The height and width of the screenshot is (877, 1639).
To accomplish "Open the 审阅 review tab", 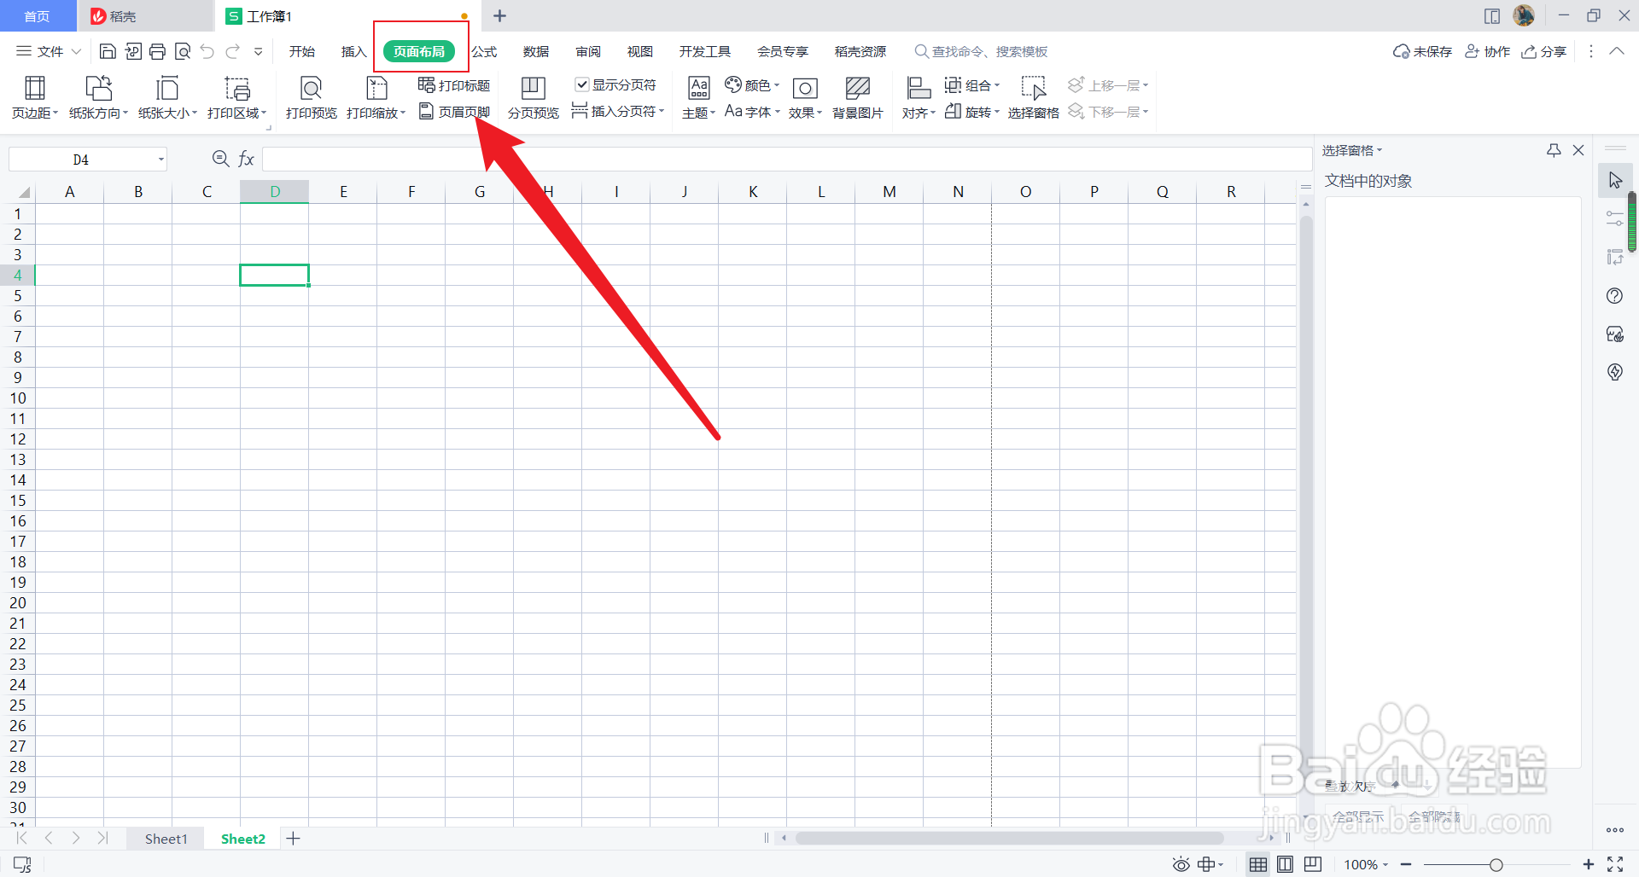I will click(x=588, y=51).
